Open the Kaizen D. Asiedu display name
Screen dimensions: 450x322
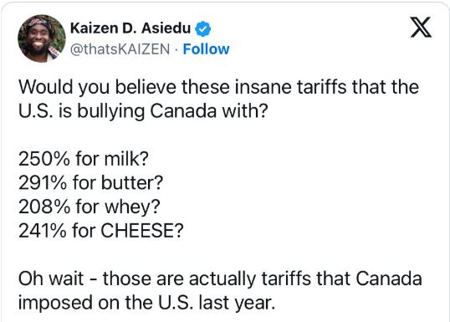point(130,28)
